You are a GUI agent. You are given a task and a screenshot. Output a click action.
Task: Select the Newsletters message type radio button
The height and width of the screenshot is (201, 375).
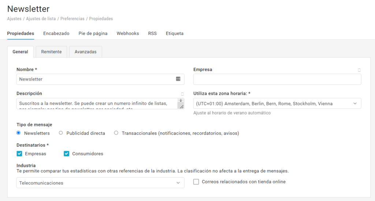point(19,133)
